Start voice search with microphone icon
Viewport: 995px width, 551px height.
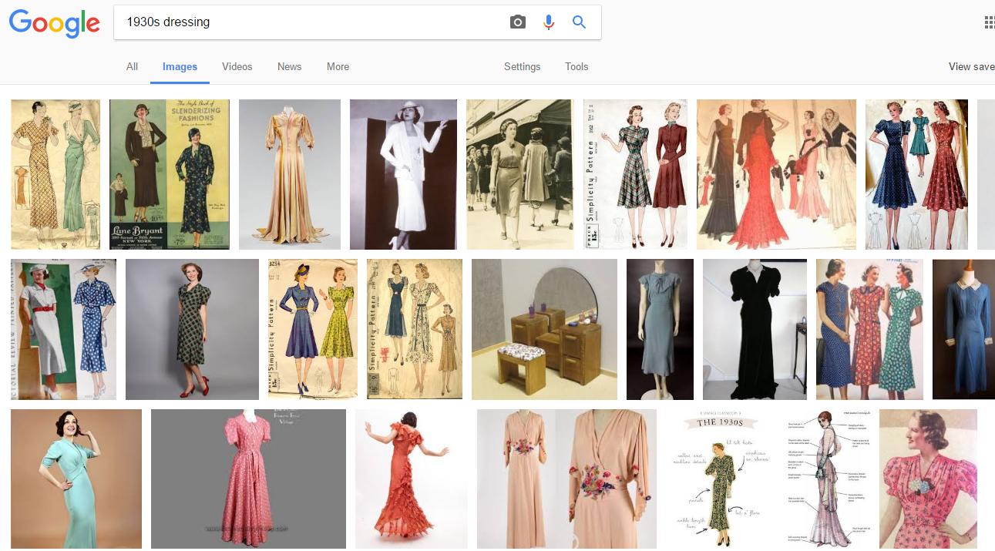549,22
